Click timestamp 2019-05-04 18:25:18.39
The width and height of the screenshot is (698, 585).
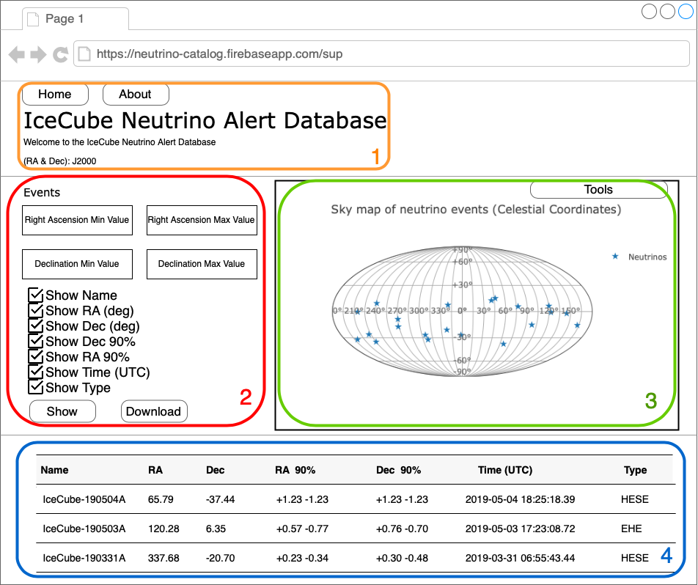tap(521, 499)
